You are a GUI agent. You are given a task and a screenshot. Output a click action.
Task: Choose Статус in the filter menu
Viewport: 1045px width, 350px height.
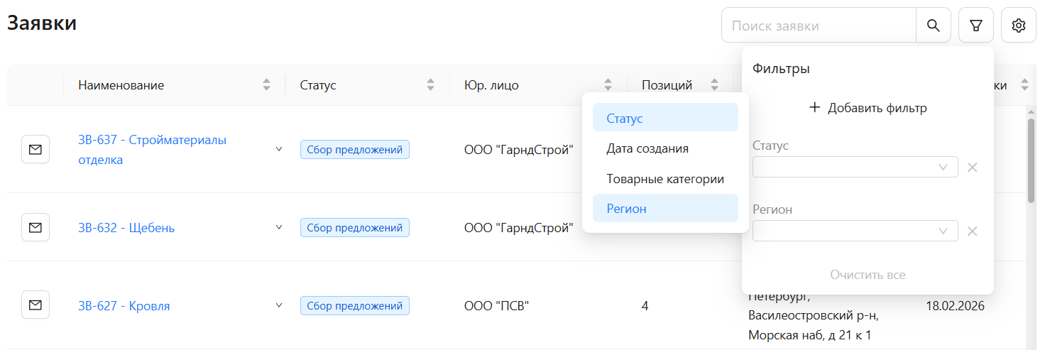665,118
